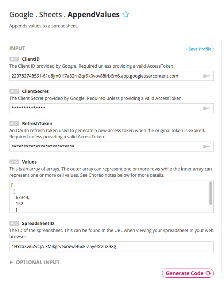
Task: Click the key icon in ClientID field
Action: point(206,76)
